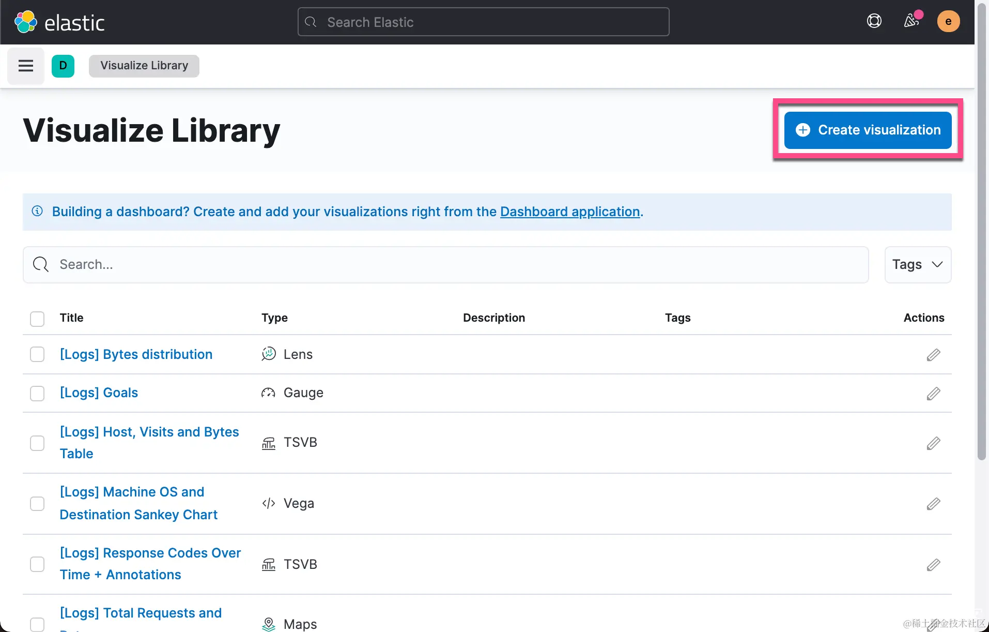
Task: Edit the Machine OS Sankey Chart
Action: [x=933, y=504]
